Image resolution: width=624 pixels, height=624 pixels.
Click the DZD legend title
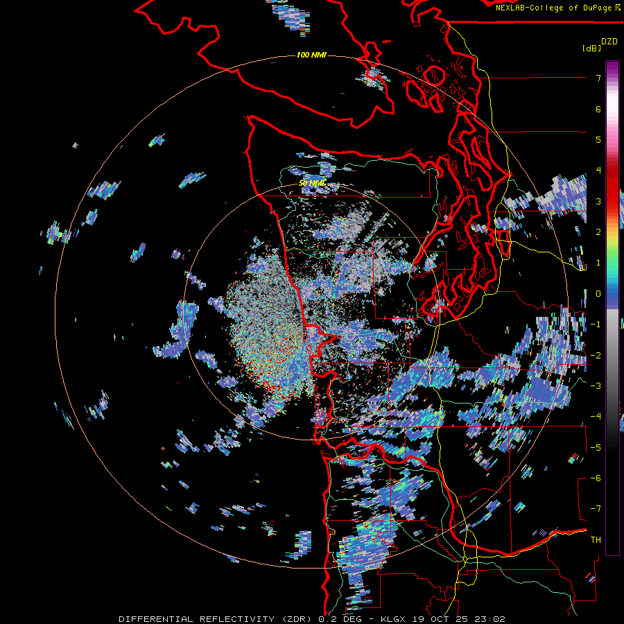tap(609, 42)
